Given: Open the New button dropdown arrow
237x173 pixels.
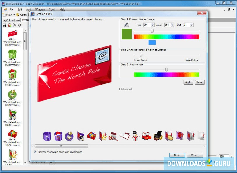Looking at the screenshot, I should coord(14,15).
